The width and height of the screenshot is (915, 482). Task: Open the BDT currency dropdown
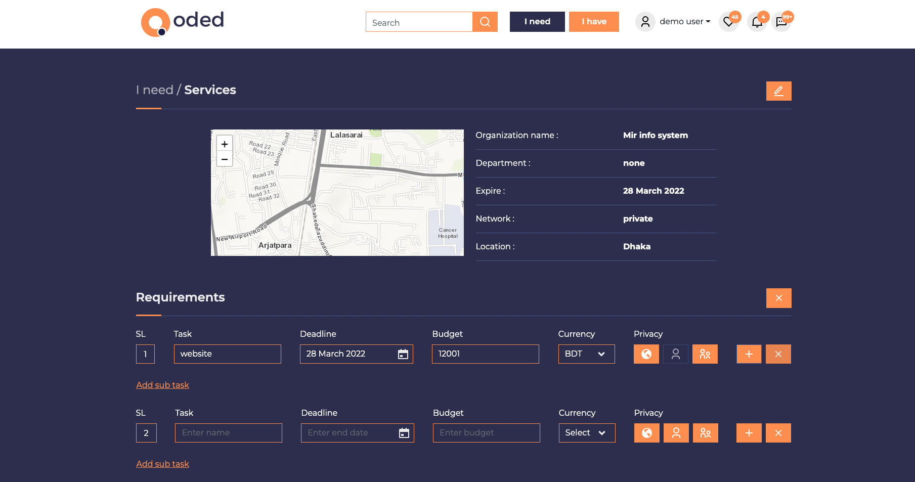click(x=586, y=354)
